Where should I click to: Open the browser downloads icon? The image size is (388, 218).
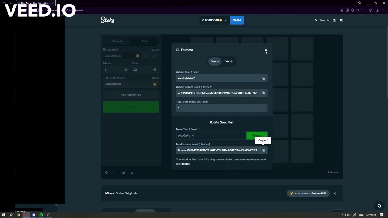click(377, 10)
